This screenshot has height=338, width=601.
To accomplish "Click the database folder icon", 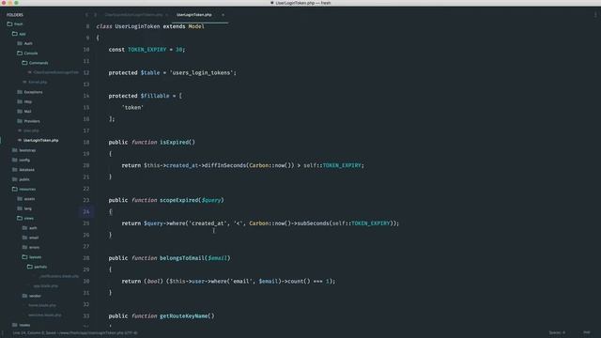I will click(x=15, y=169).
